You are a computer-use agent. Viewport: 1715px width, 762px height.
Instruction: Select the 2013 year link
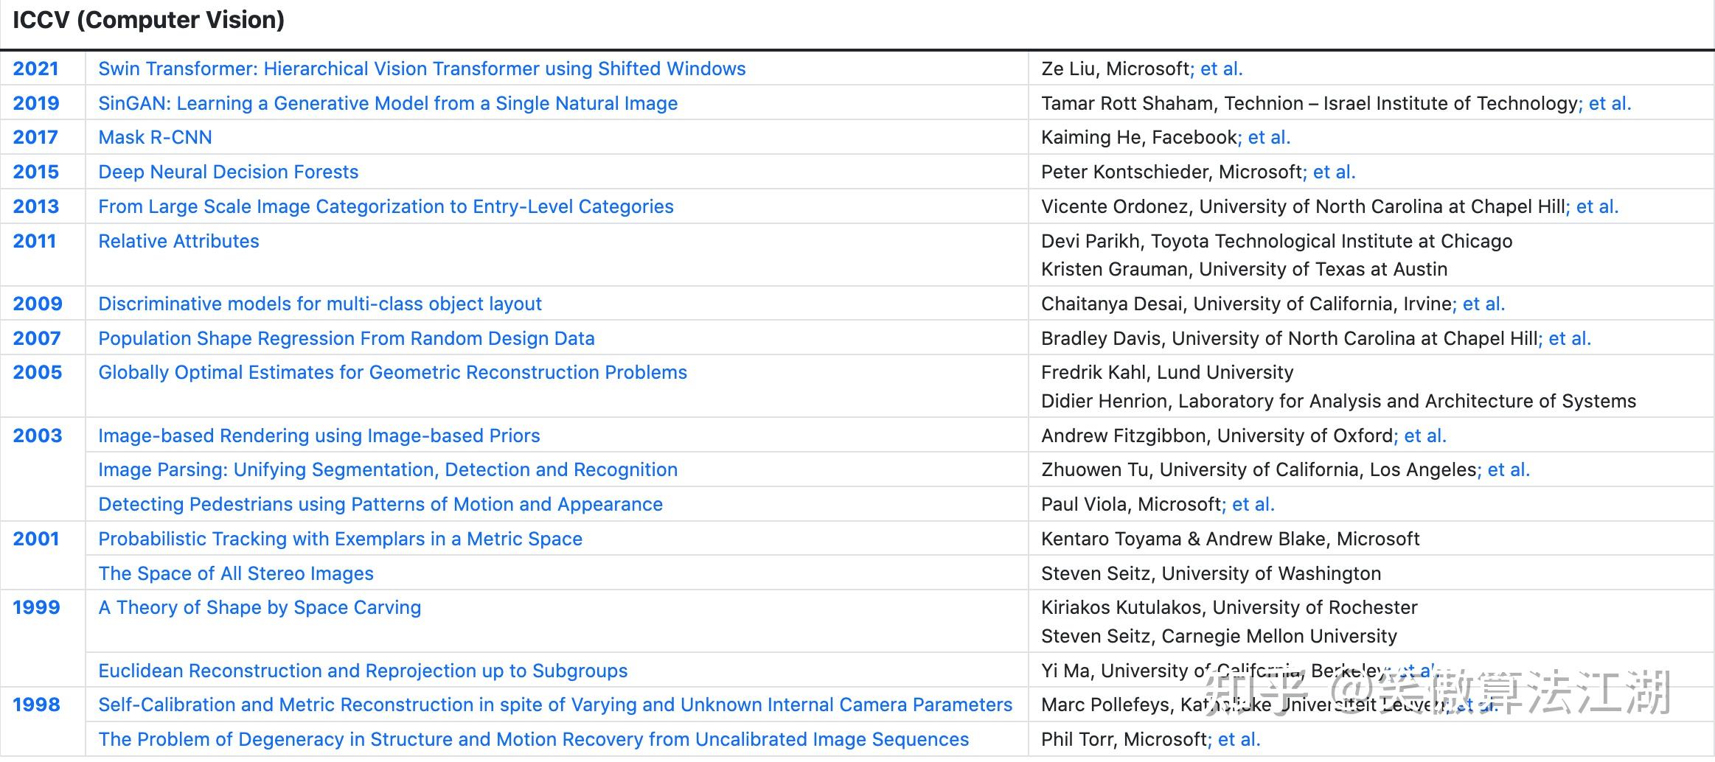pos(35,206)
